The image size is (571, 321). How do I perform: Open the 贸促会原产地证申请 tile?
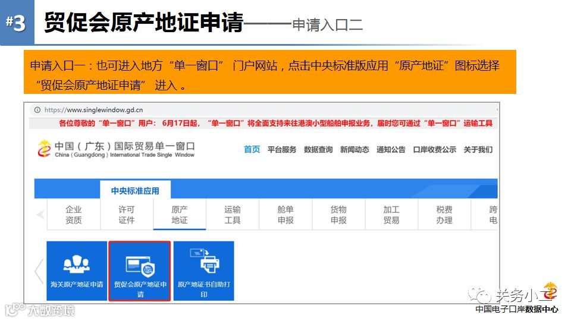click(x=140, y=271)
